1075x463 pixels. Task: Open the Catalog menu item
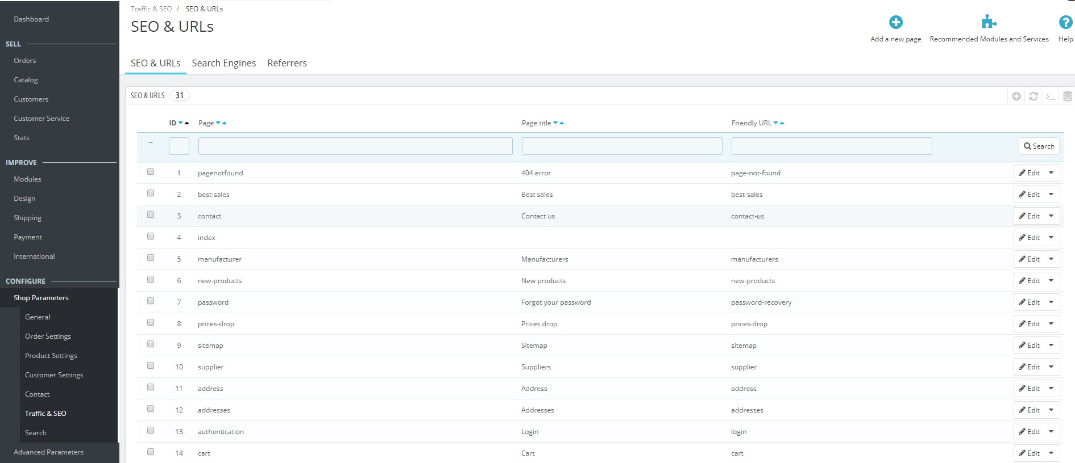tap(26, 80)
